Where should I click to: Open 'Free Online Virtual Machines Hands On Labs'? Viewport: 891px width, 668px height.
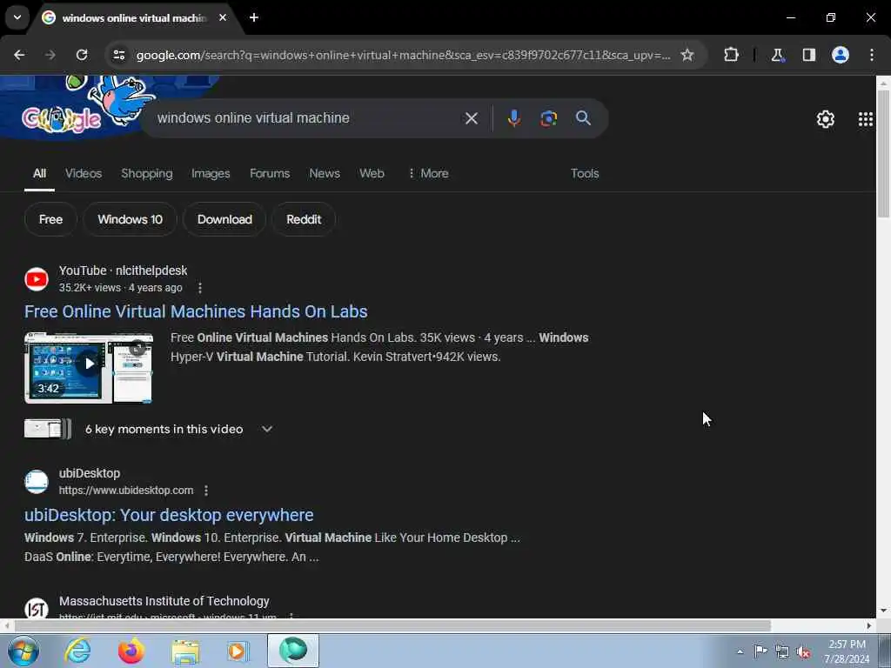(x=196, y=311)
